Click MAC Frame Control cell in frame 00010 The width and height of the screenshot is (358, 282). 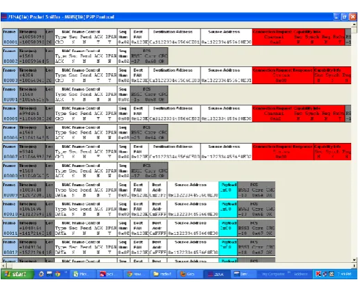tap(86, 209)
